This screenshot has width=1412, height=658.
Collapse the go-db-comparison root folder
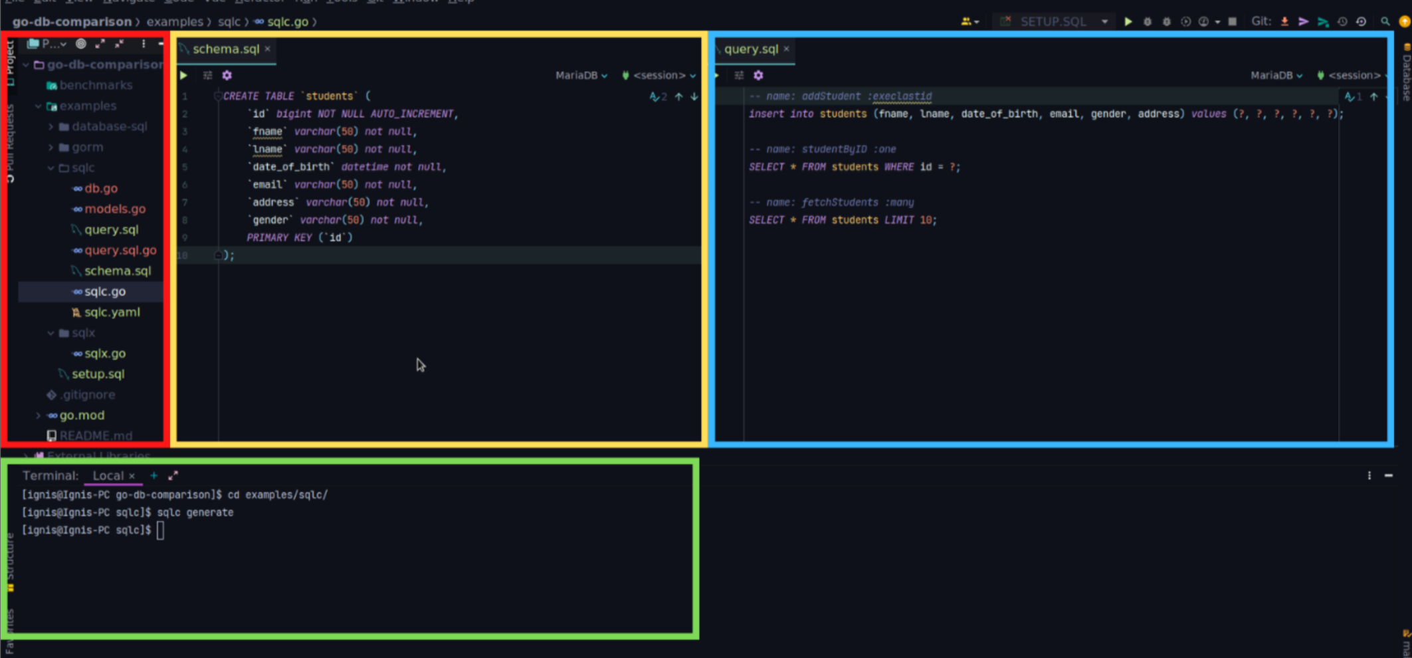pyautogui.click(x=26, y=64)
